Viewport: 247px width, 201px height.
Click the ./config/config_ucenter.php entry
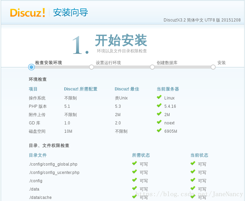point(54,173)
